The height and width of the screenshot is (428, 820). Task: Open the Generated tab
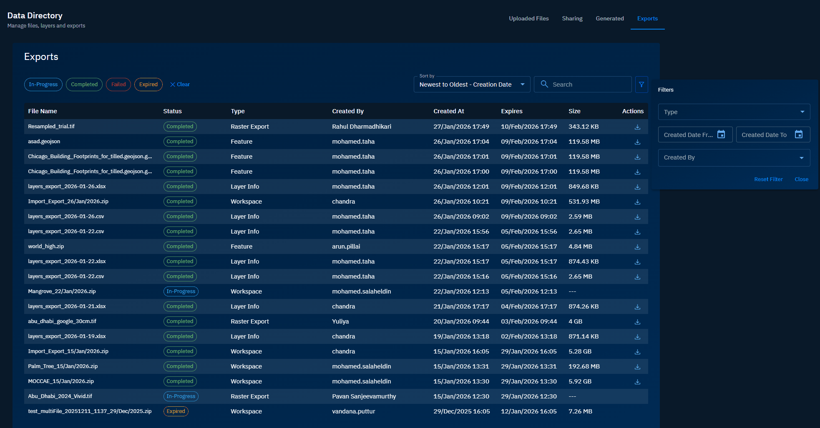pos(610,18)
